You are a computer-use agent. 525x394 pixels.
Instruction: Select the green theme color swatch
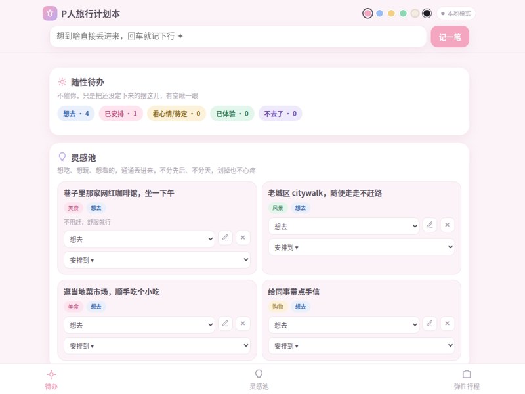click(403, 13)
